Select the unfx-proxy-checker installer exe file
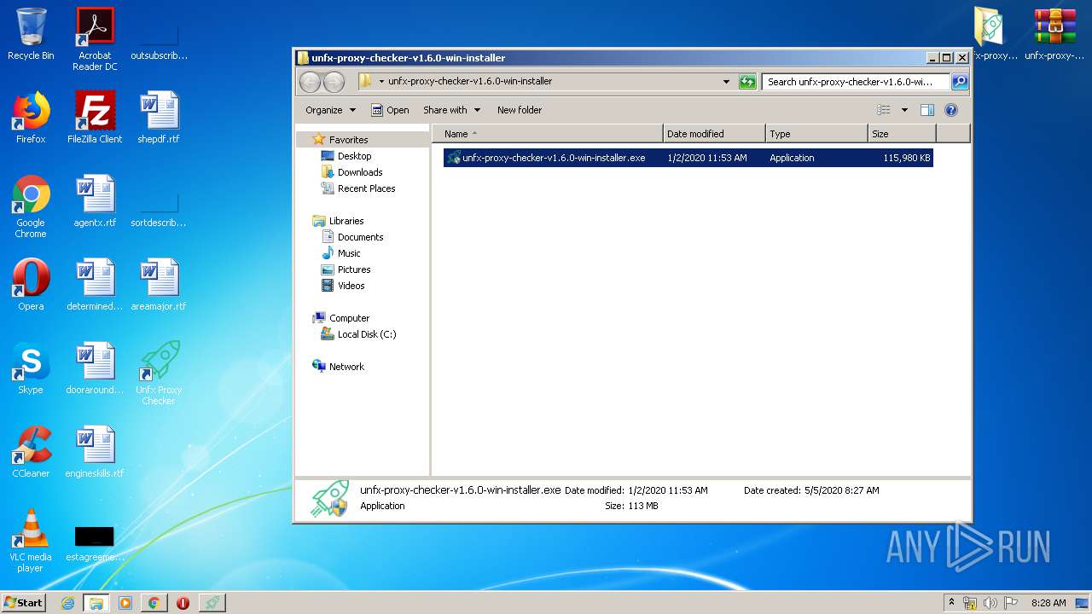This screenshot has height=614, width=1092. pos(553,158)
